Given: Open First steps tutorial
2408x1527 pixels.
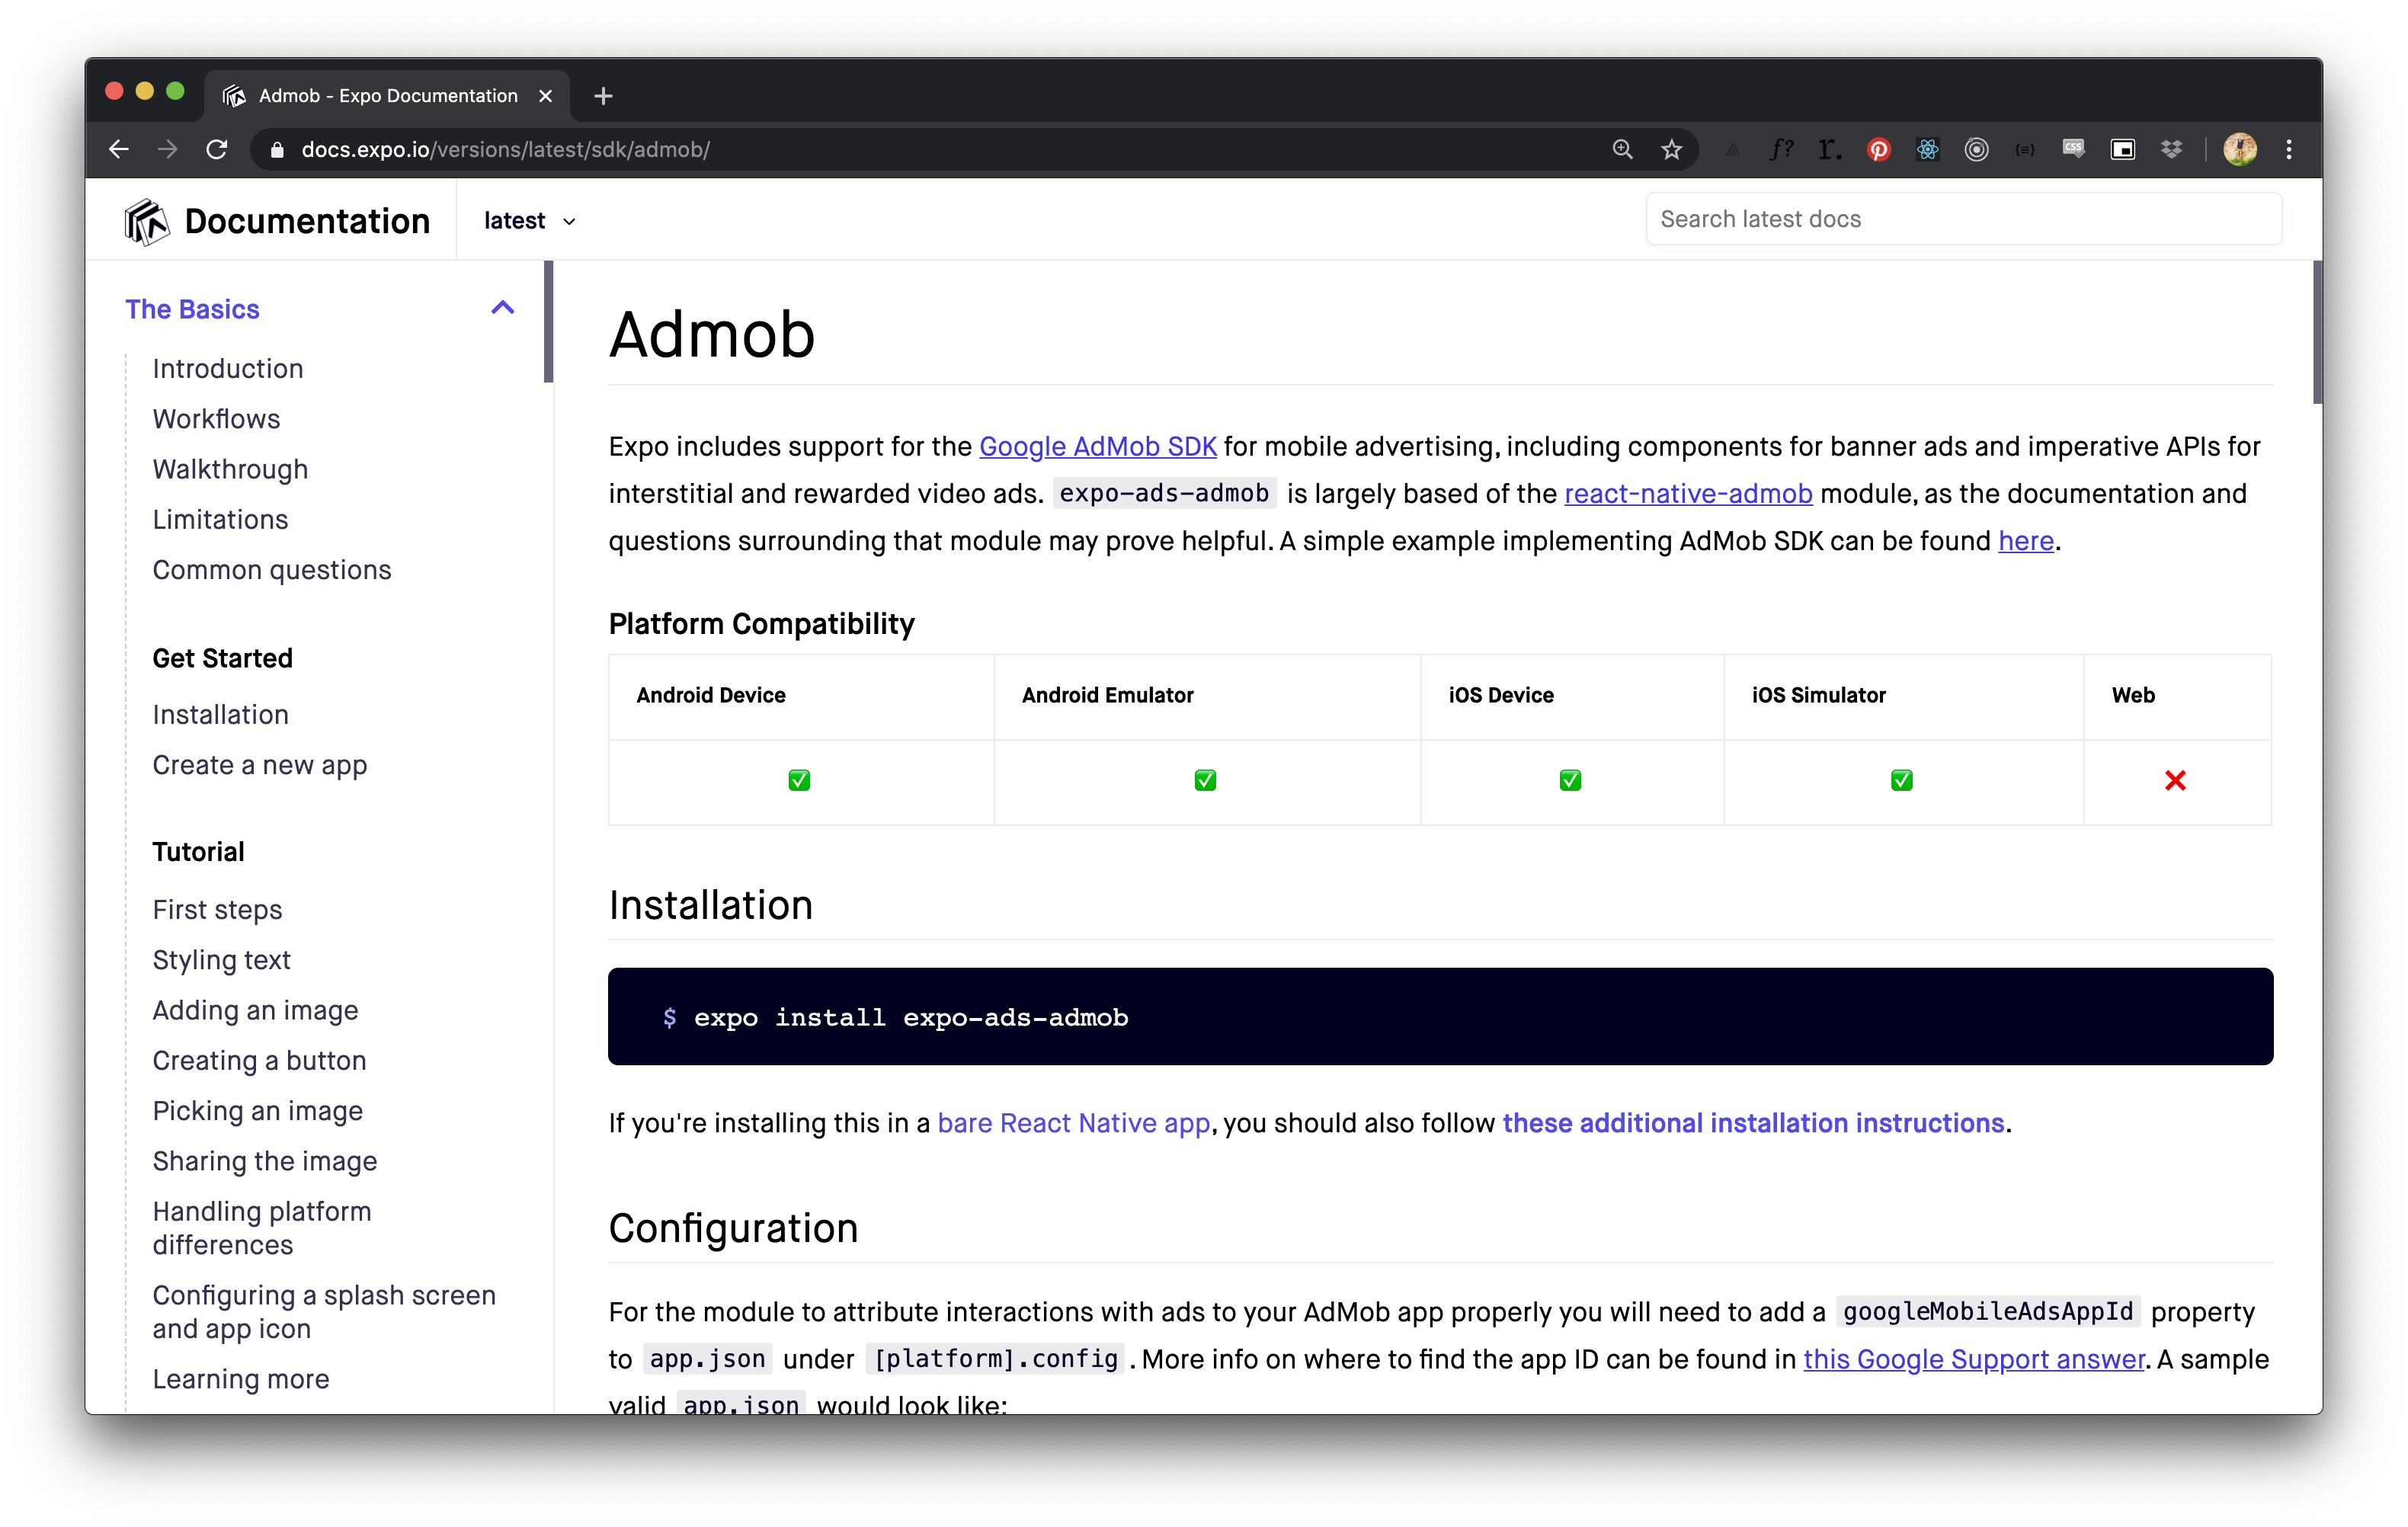Looking at the screenshot, I should [x=217, y=909].
